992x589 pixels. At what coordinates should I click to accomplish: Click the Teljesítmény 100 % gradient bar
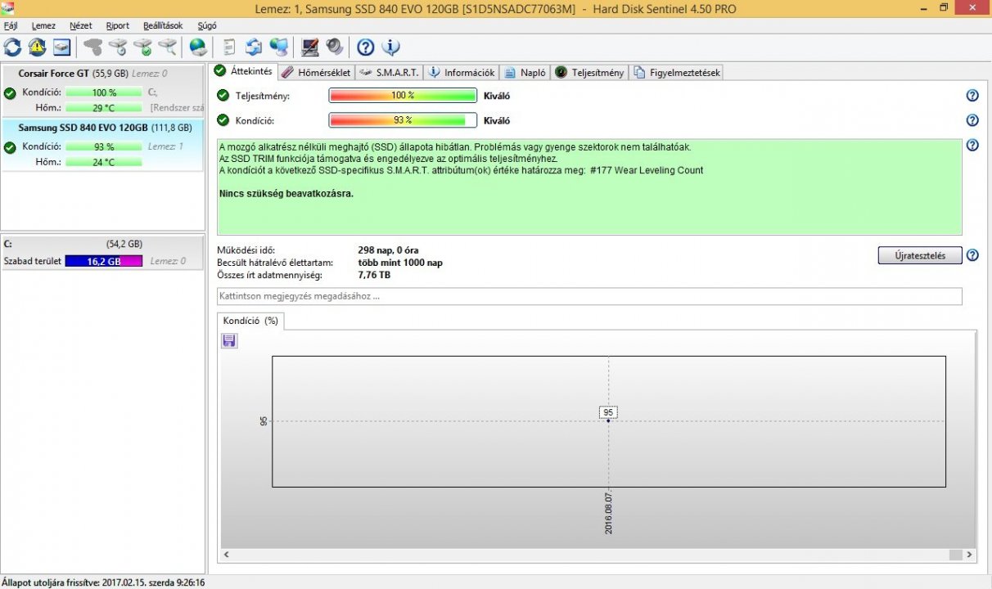click(403, 96)
